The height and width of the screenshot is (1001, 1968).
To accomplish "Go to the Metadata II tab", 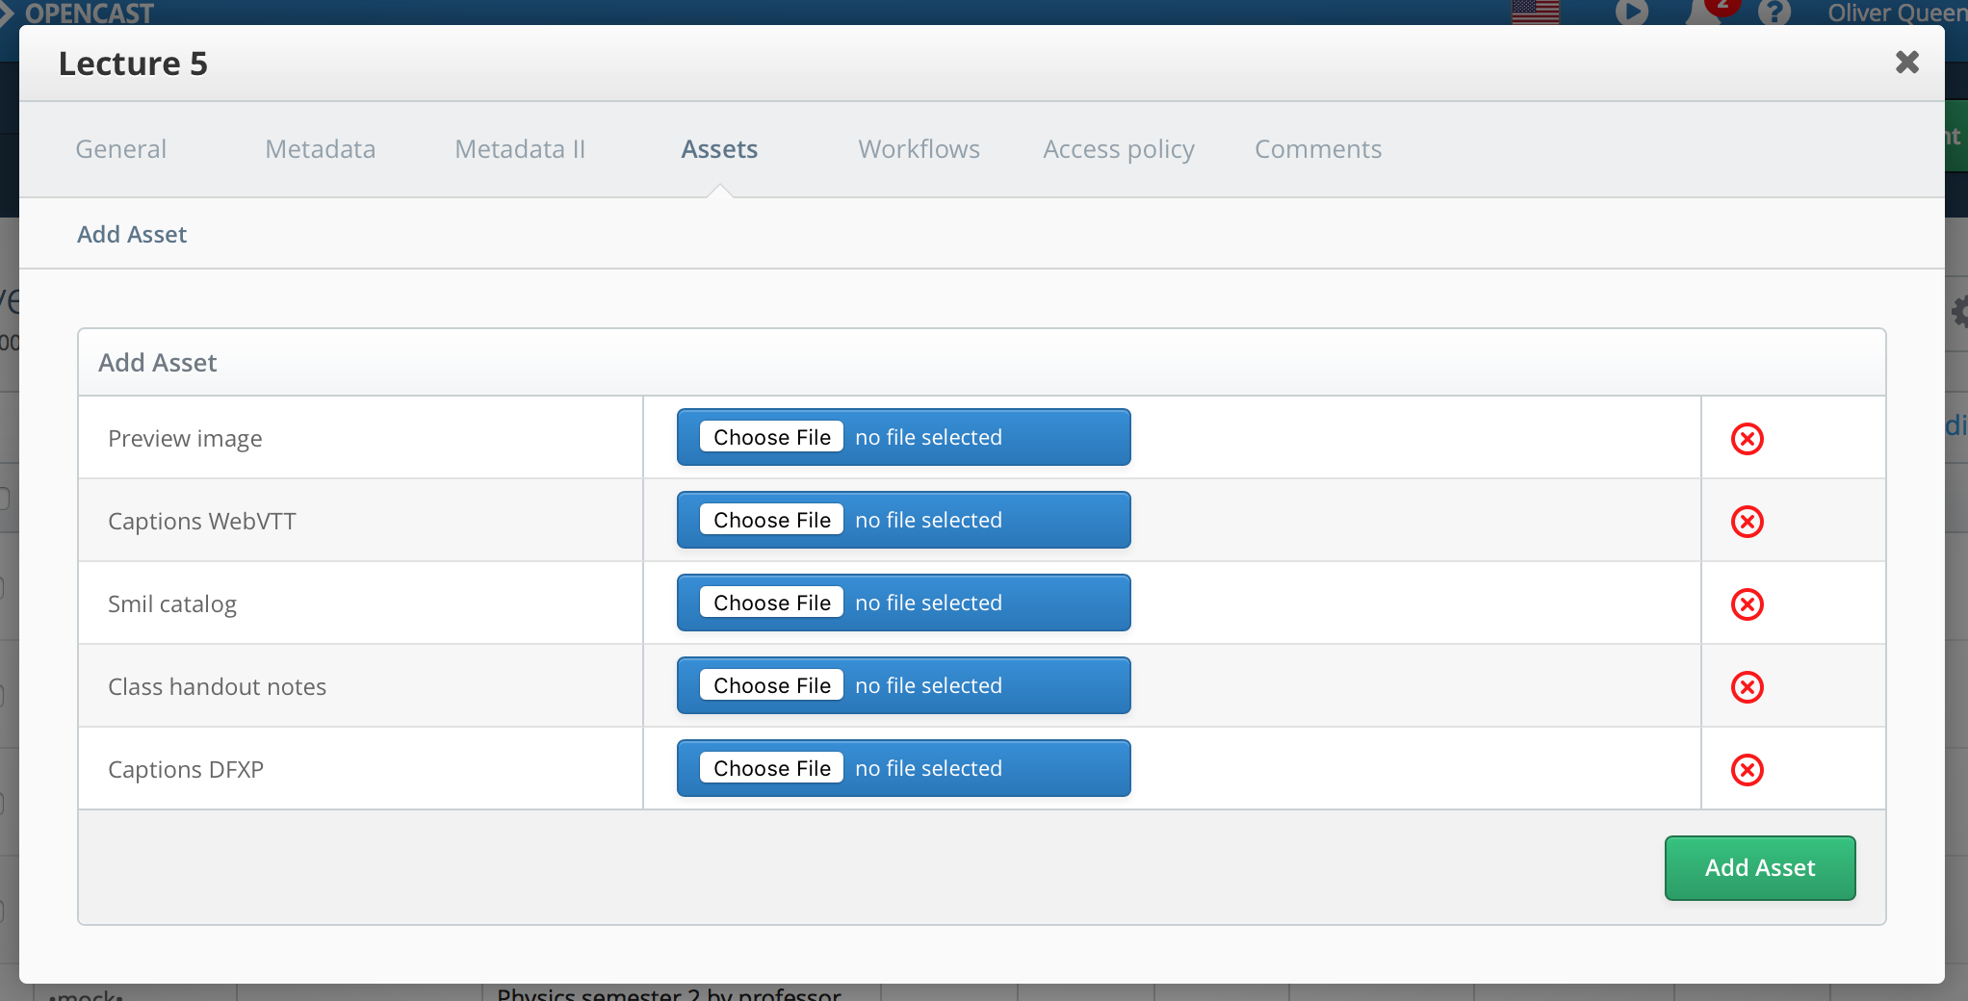I will (x=520, y=149).
